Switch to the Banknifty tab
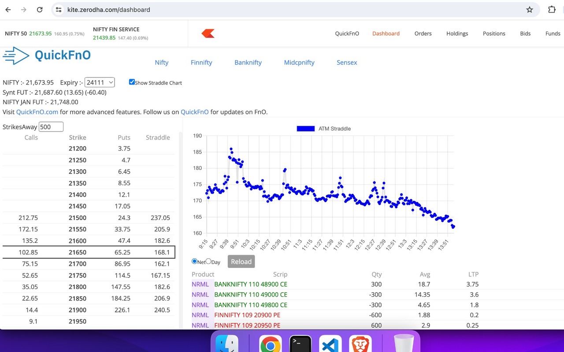 (x=248, y=62)
